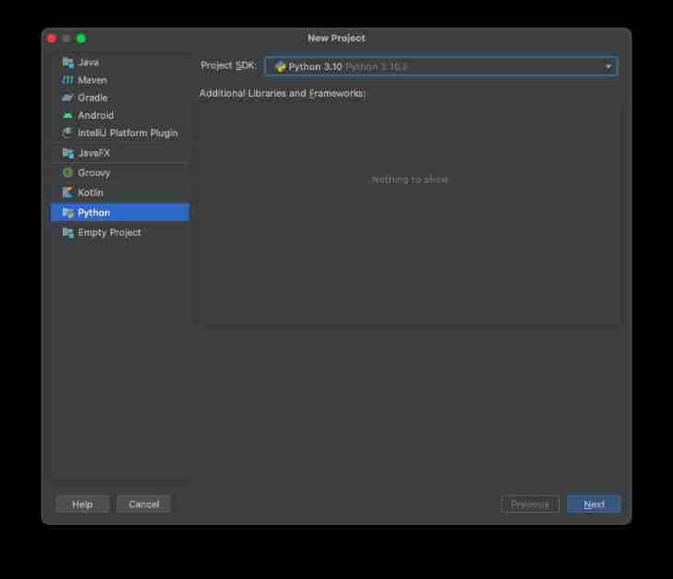This screenshot has height=579, width=673.
Task: Click the Python logo in SDK field
Action: point(280,67)
